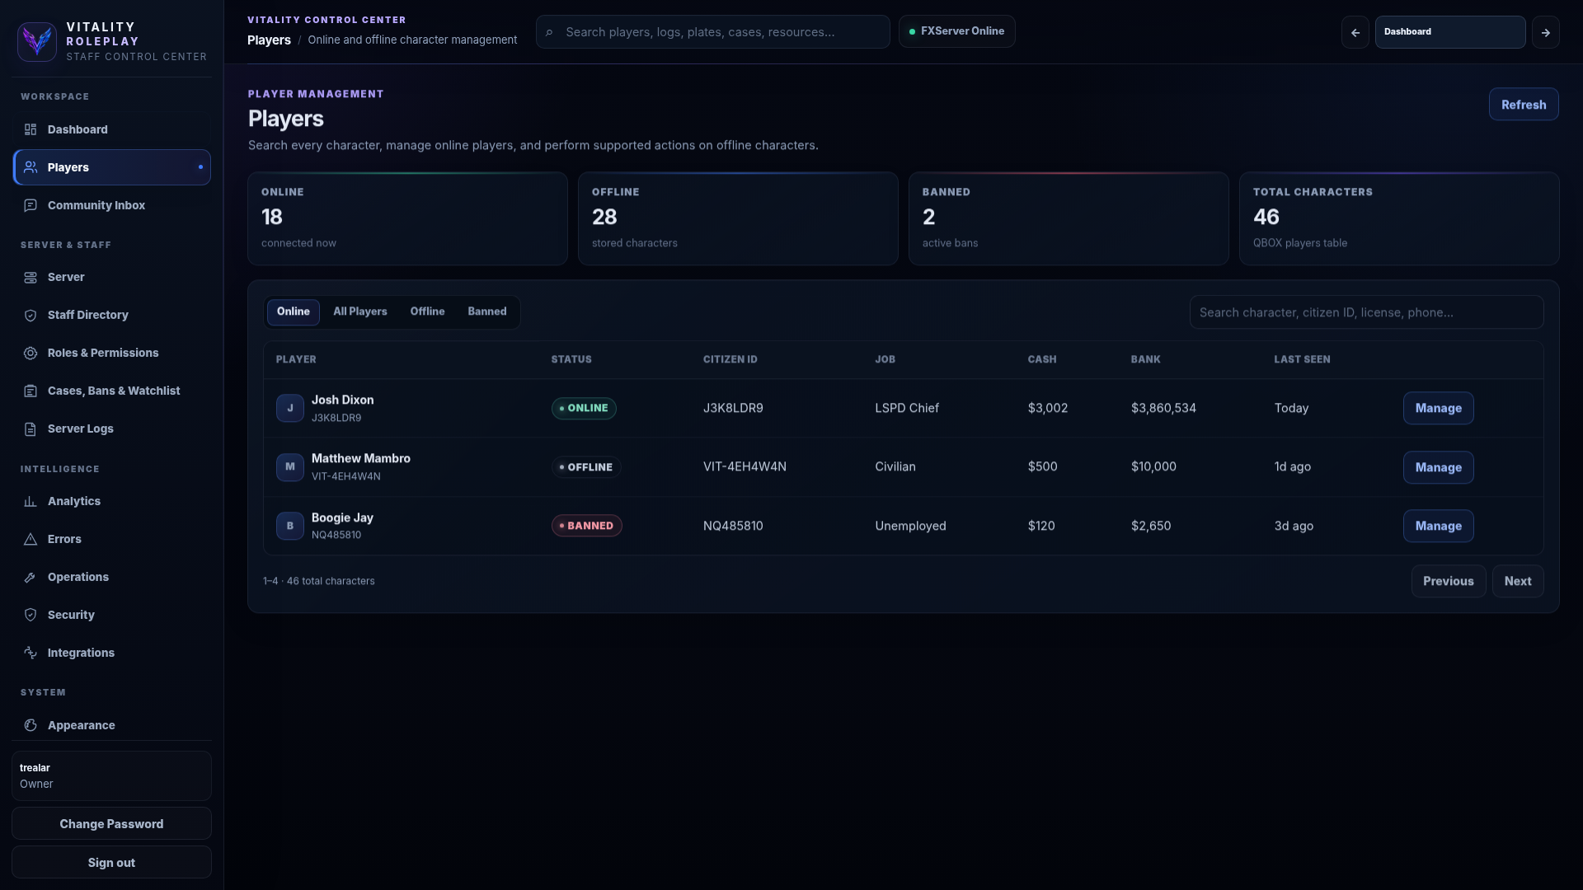Click the Server sidebar icon

pyautogui.click(x=31, y=277)
